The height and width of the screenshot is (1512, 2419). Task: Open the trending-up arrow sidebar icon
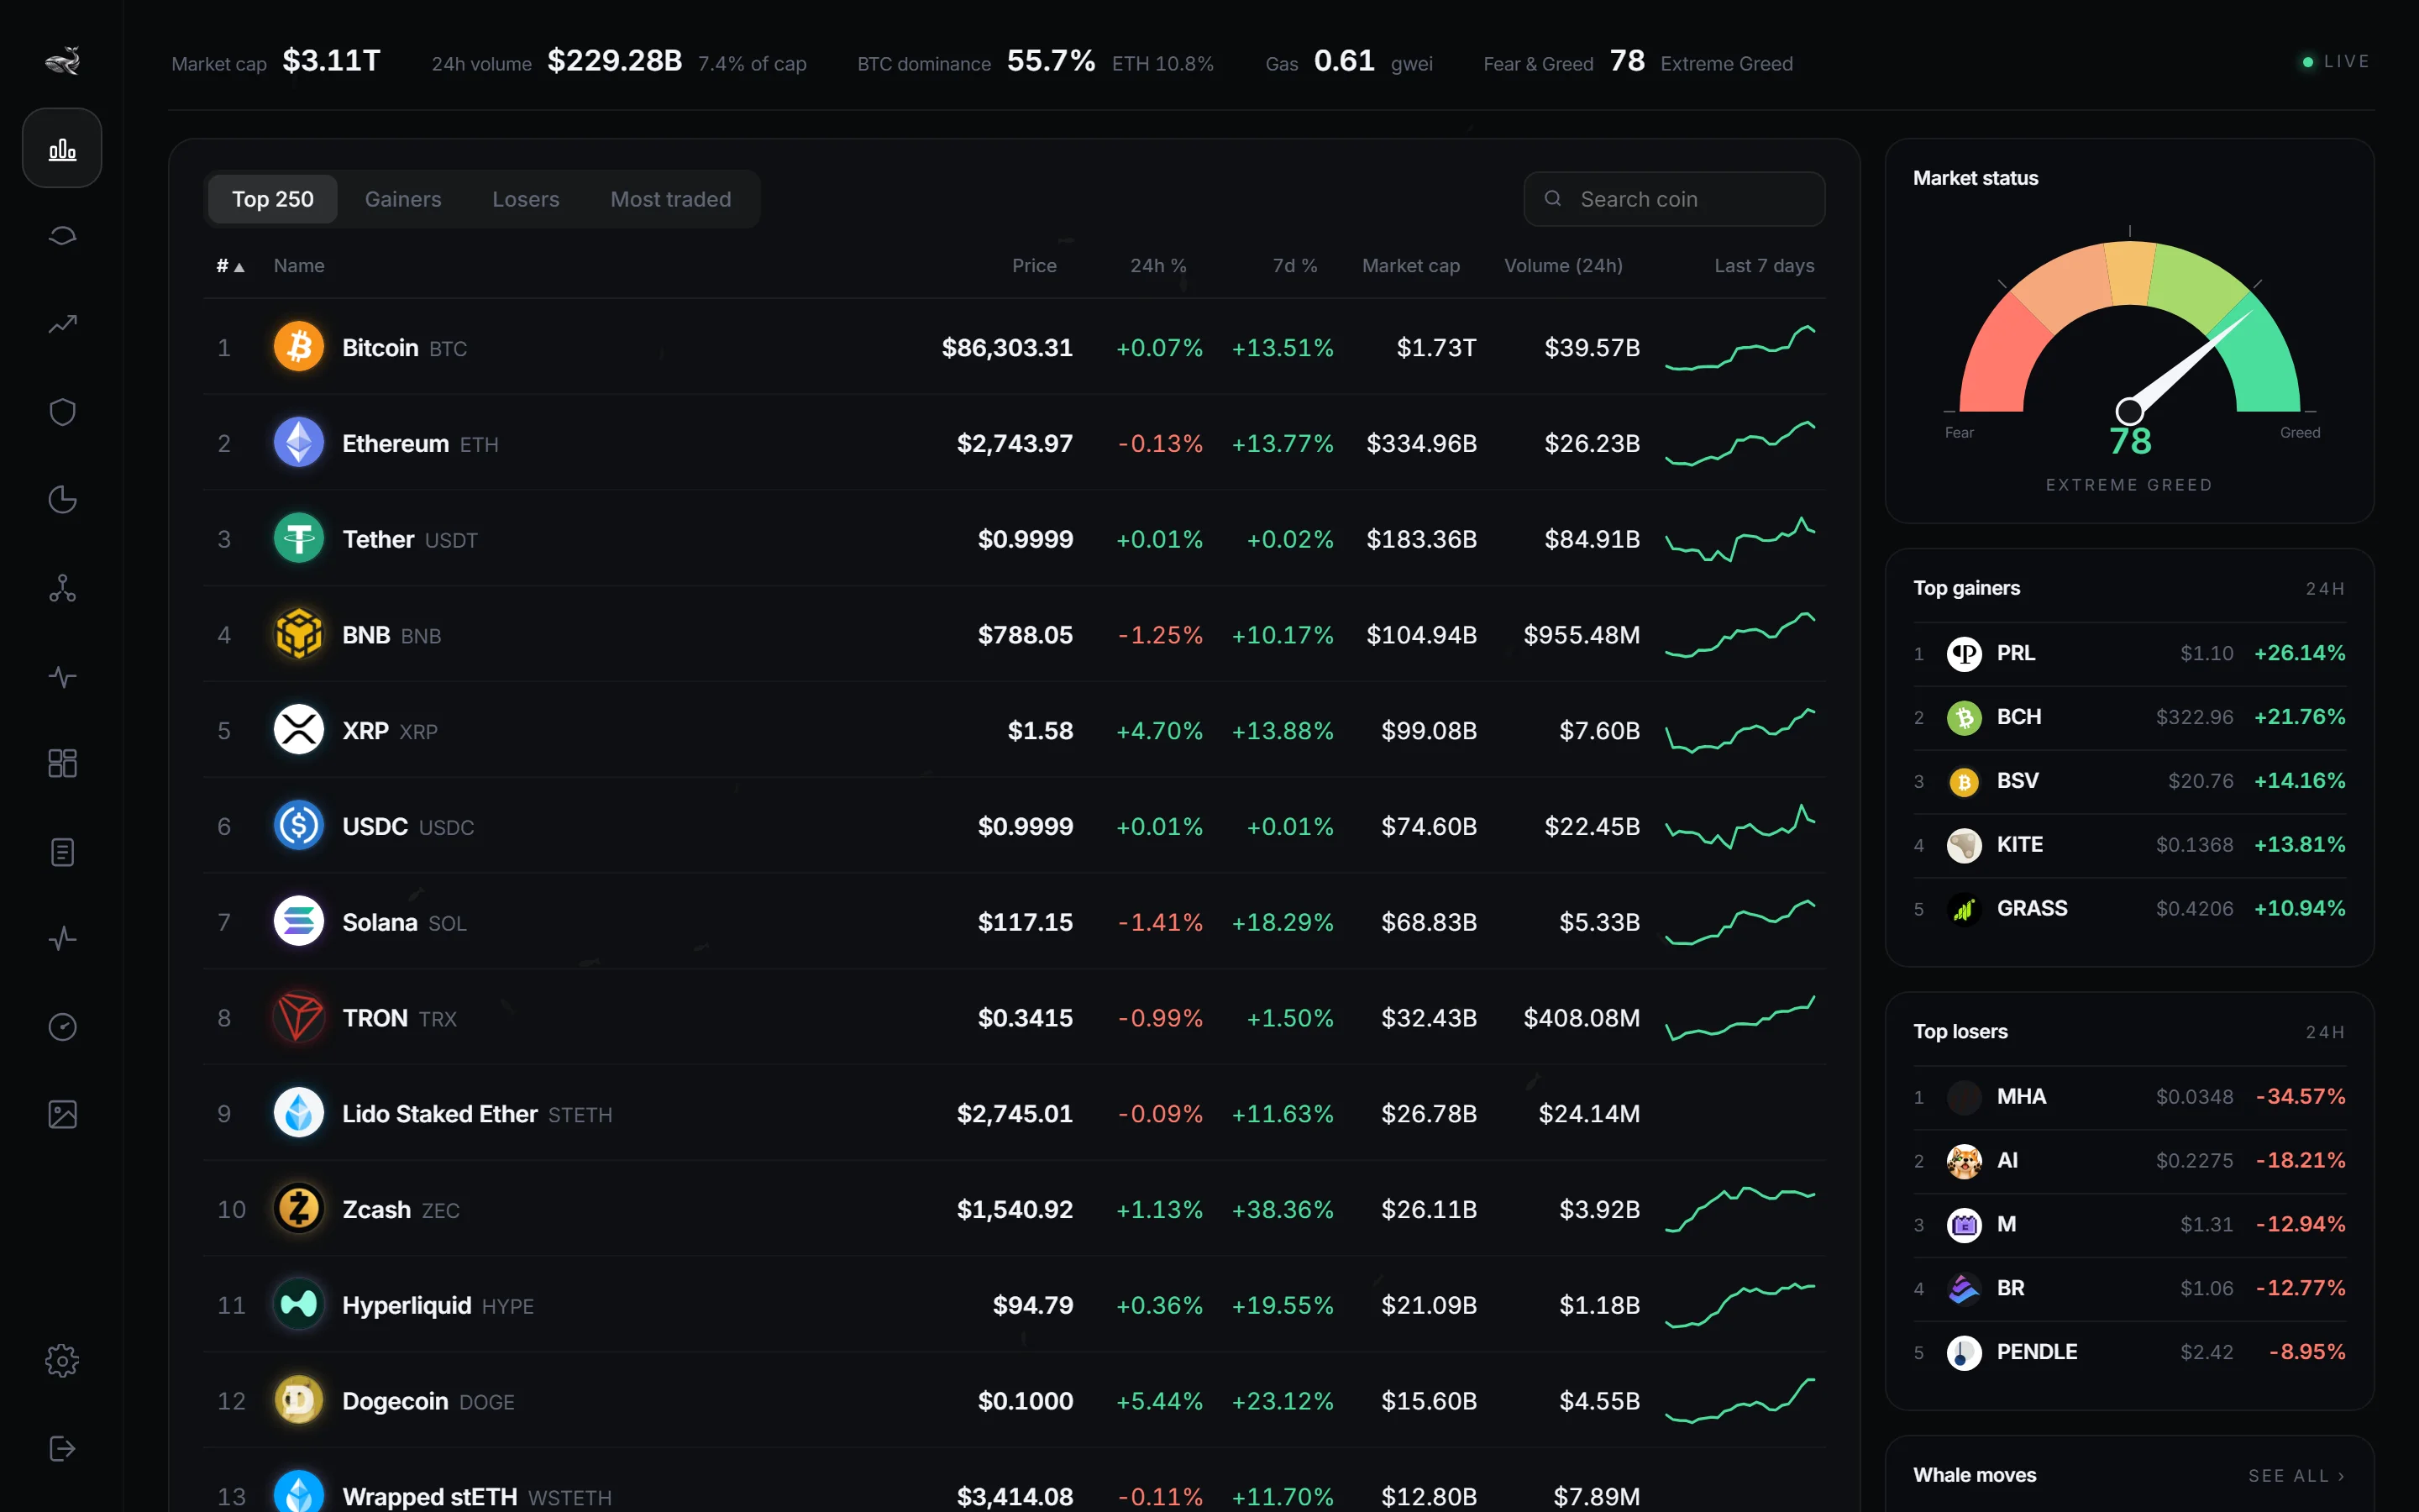(x=62, y=324)
